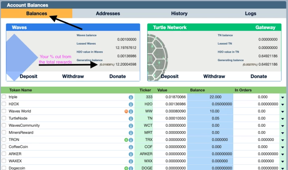Open the History tab

(x=179, y=13)
